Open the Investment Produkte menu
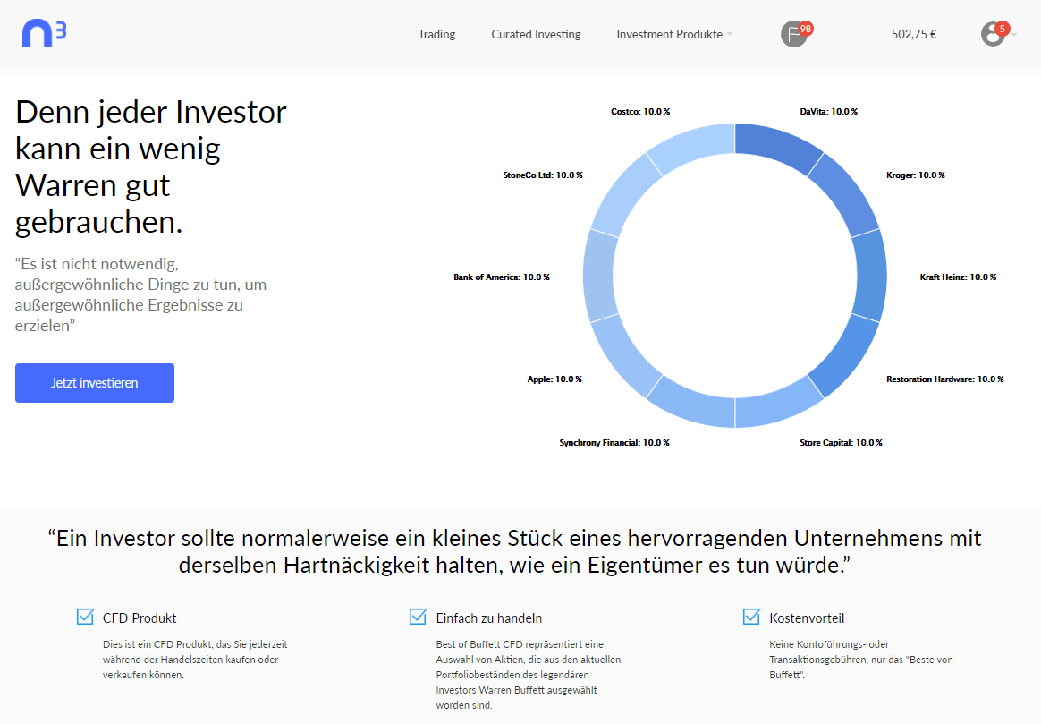This screenshot has height=724, width=1041. tap(669, 35)
